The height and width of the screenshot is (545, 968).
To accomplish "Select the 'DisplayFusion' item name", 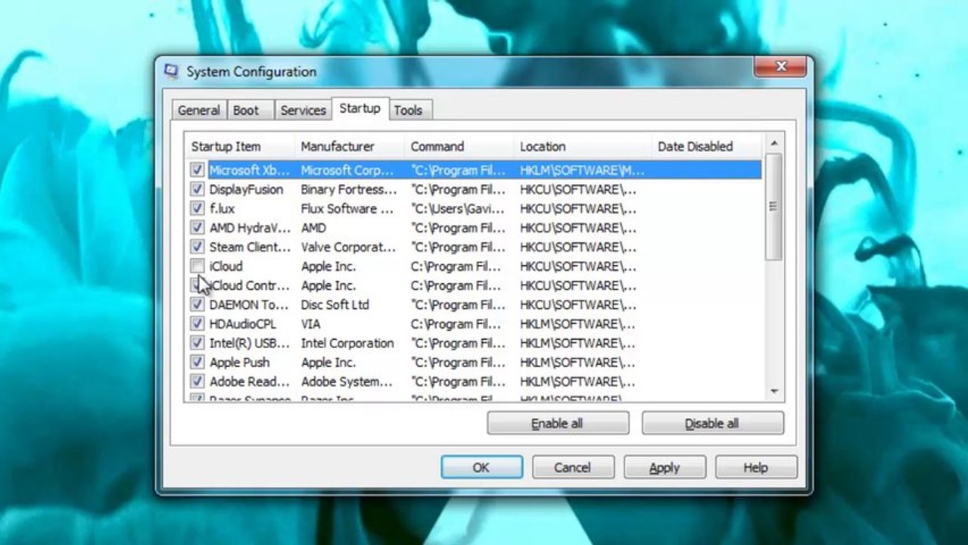I will coord(246,189).
